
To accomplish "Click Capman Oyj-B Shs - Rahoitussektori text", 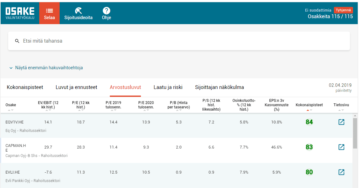I will tap(36, 155).
